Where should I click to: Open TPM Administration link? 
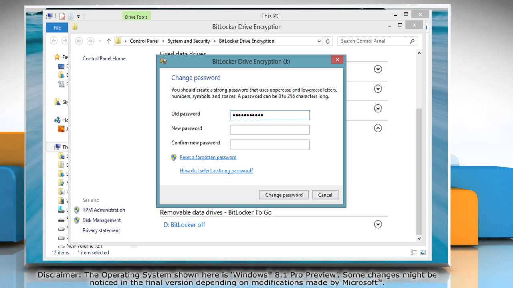104,210
